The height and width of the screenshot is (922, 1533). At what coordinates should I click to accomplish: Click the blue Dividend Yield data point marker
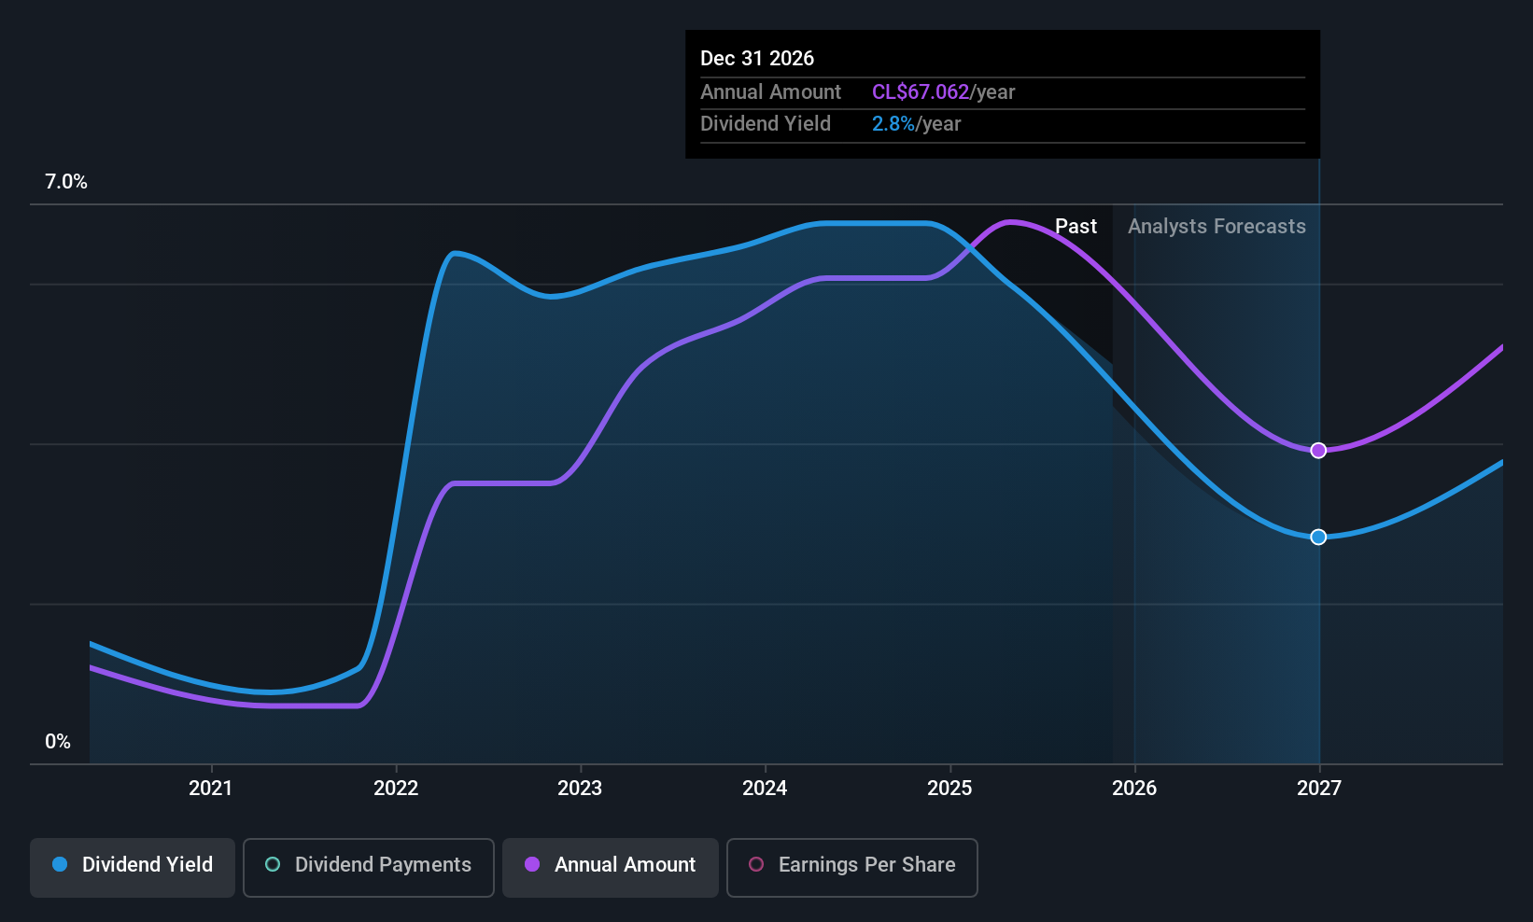point(1318,537)
